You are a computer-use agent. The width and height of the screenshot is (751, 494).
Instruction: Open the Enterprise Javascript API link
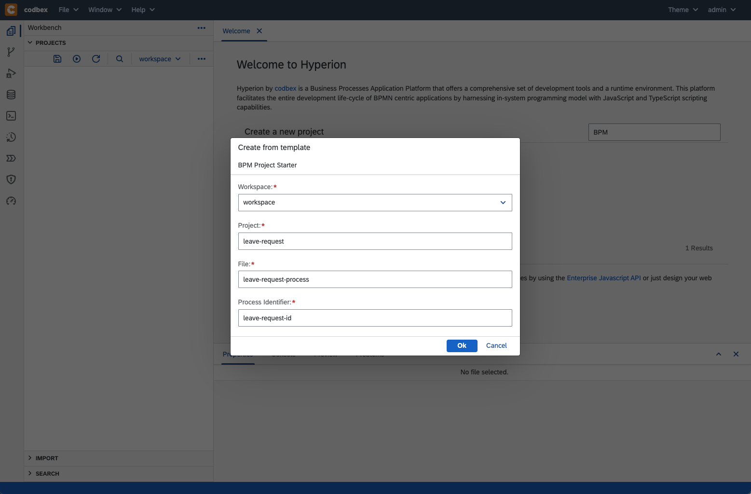(604, 278)
